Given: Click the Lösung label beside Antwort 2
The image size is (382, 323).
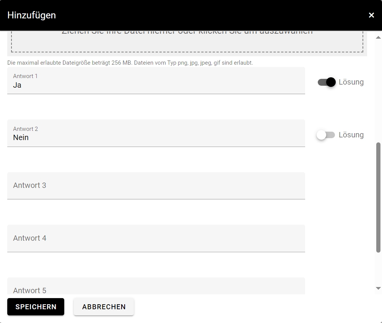Looking at the screenshot, I should coord(351,135).
